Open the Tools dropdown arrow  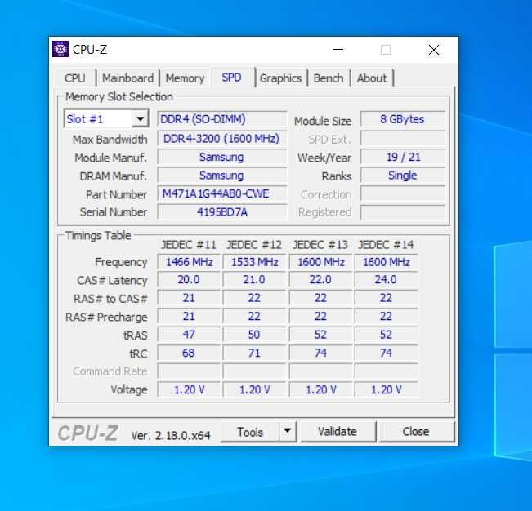click(x=288, y=431)
